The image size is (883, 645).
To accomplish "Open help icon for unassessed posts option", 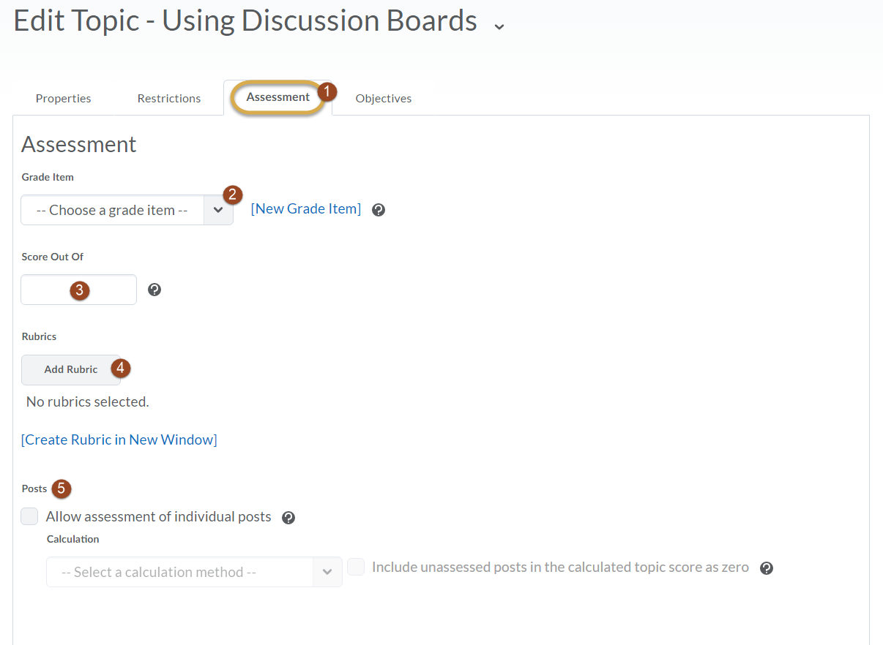I will click(x=767, y=568).
